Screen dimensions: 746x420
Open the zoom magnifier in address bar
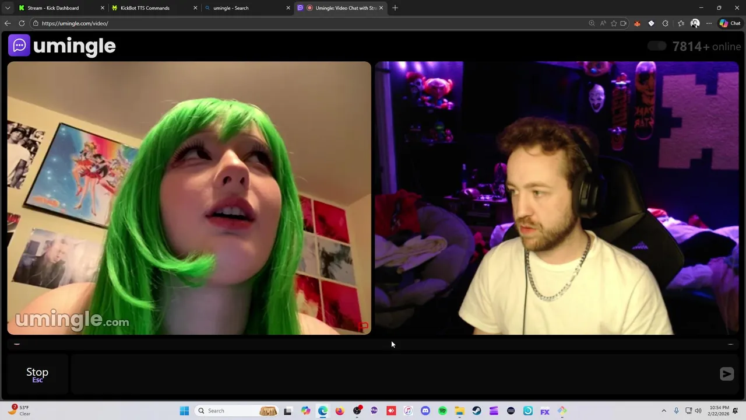pos(592,23)
